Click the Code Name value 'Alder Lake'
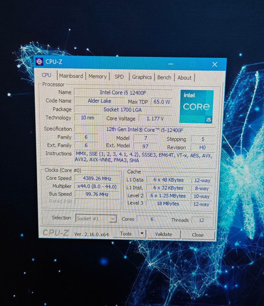This screenshot has width=264, height=306. pyautogui.click(x=99, y=101)
